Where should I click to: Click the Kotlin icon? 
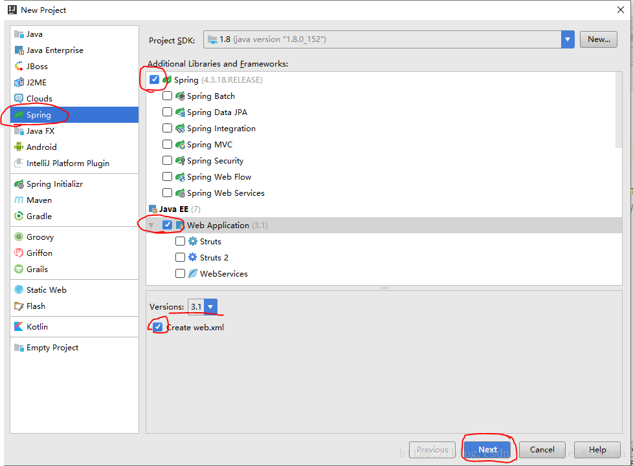(x=19, y=327)
